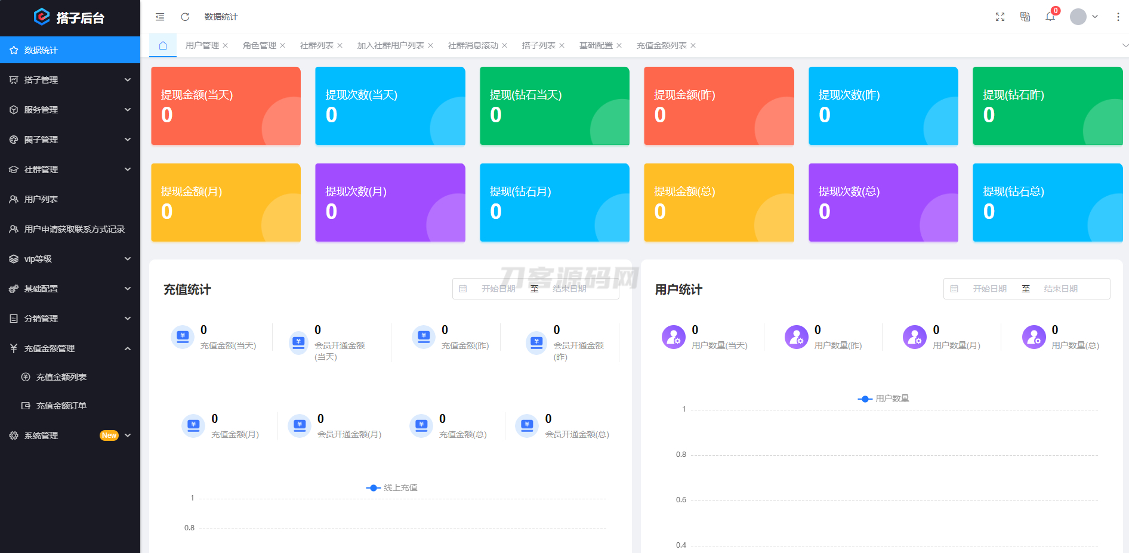
Task: Toggle the 用户数量 chart legend series
Action: tap(884, 398)
